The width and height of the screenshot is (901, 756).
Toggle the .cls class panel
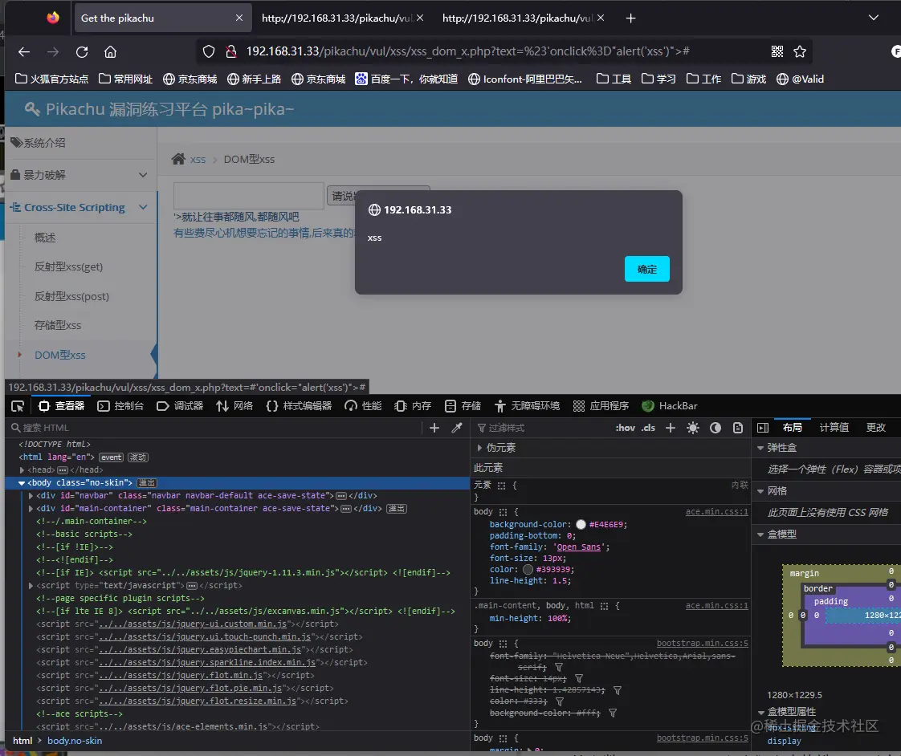point(649,428)
